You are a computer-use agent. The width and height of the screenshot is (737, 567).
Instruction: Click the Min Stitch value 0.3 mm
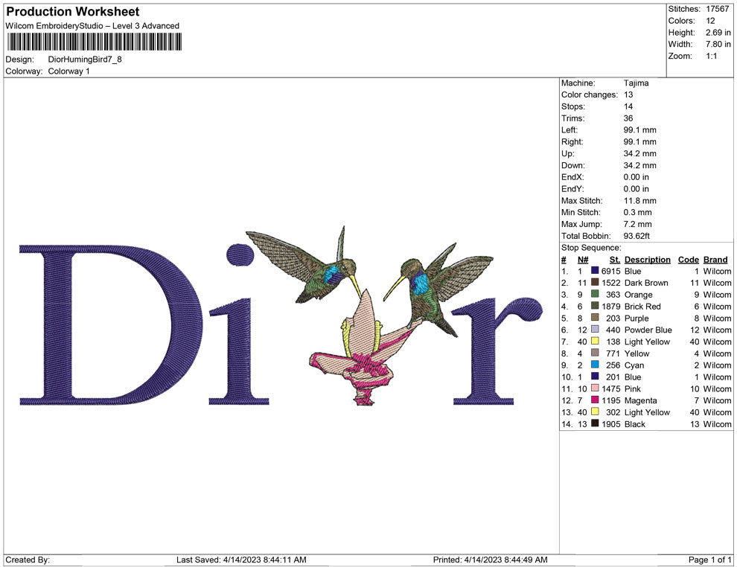[638, 212]
